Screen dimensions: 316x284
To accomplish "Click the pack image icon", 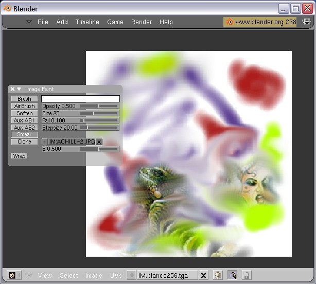I will pyautogui.click(x=218, y=275).
